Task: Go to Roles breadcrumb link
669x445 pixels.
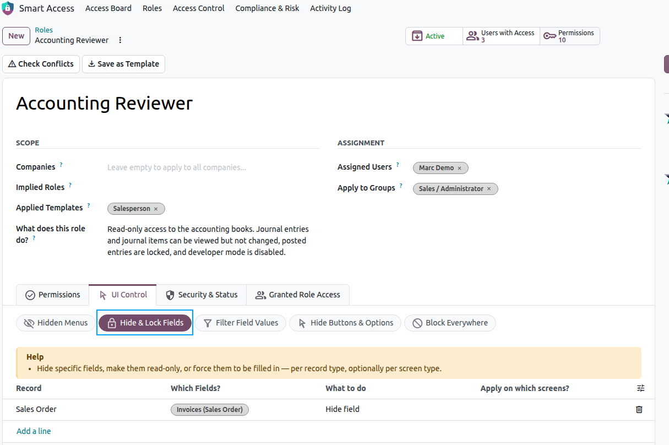Action: tap(44, 30)
